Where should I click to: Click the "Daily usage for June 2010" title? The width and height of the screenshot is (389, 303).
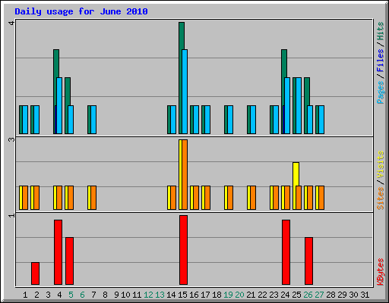coord(81,11)
